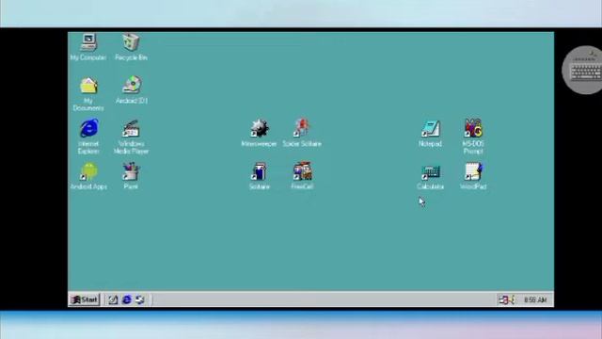
Task: Select the Android Apps shortcut
Action: tap(88, 171)
